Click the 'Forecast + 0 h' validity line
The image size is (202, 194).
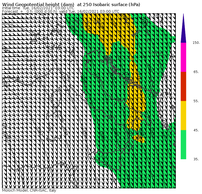61,11
